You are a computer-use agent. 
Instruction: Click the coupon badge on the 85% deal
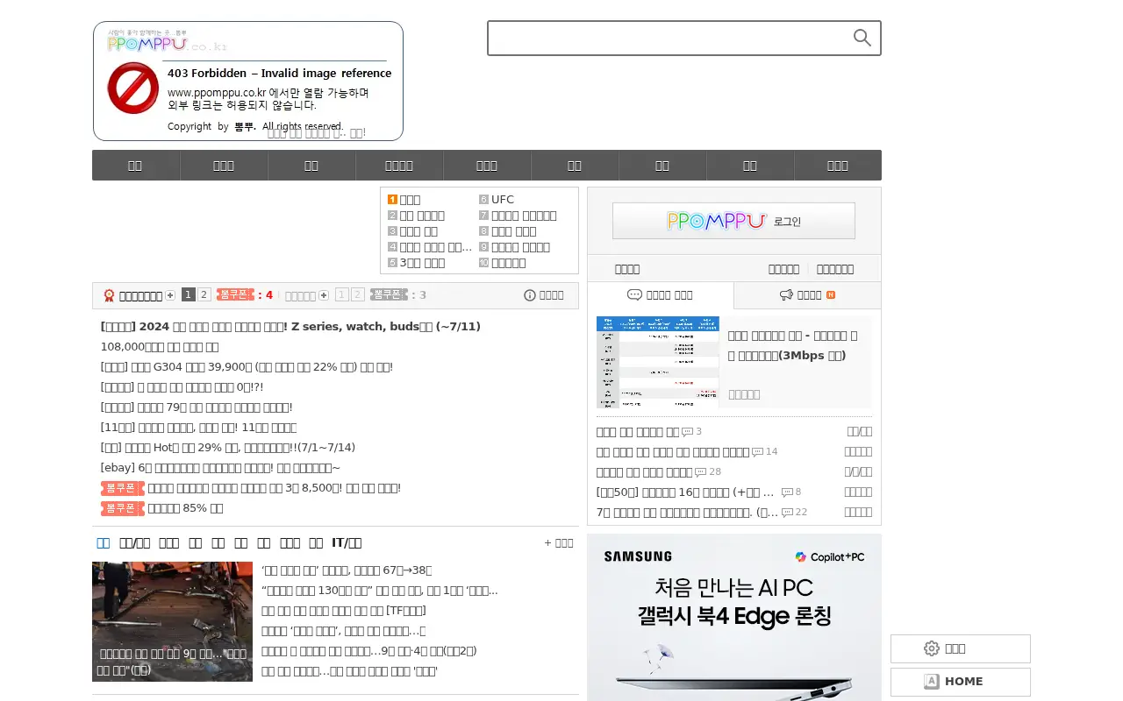tap(123, 508)
